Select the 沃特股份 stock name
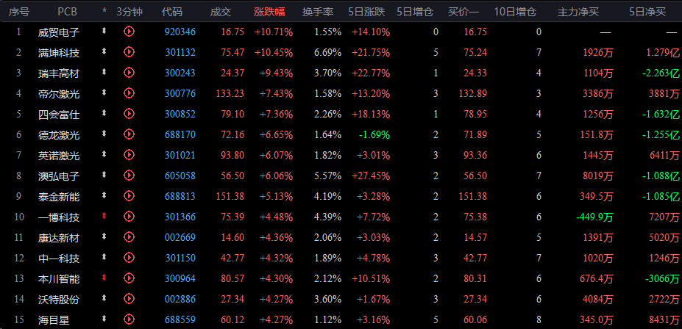 coord(59,300)
